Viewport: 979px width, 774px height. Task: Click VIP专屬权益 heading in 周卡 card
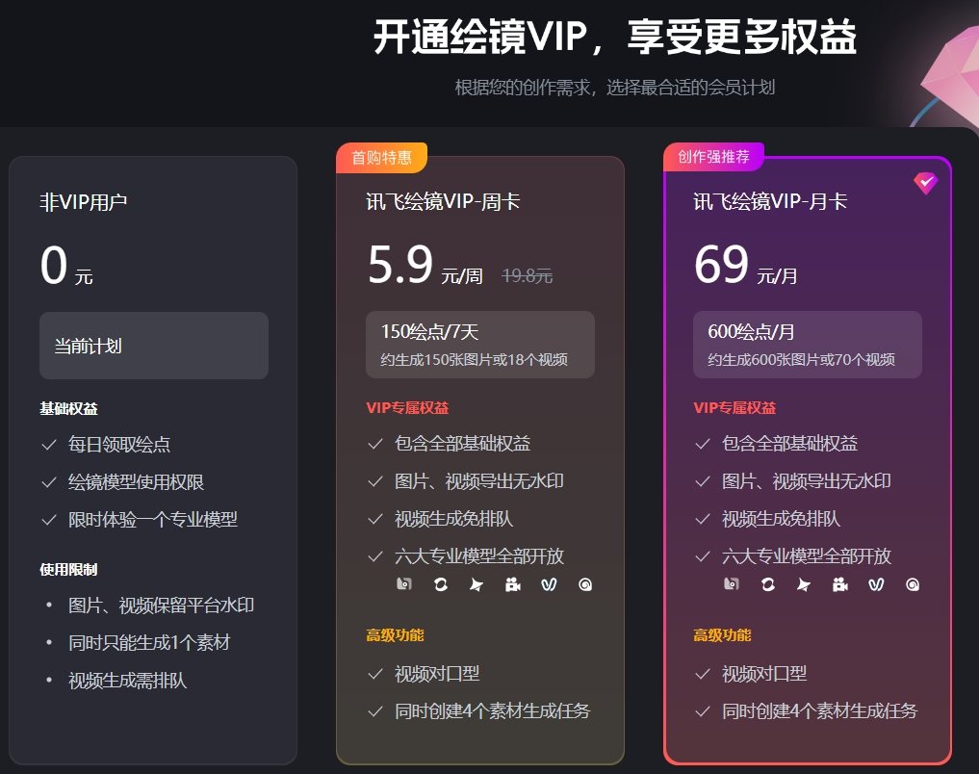[x=407, y=407]
